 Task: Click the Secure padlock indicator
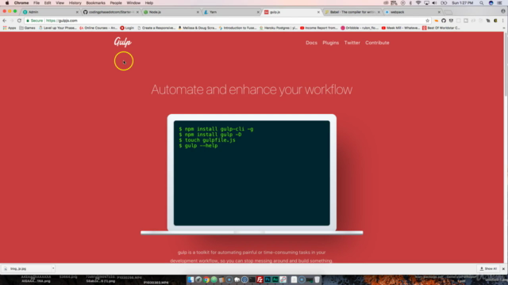(x=34, y=21)
